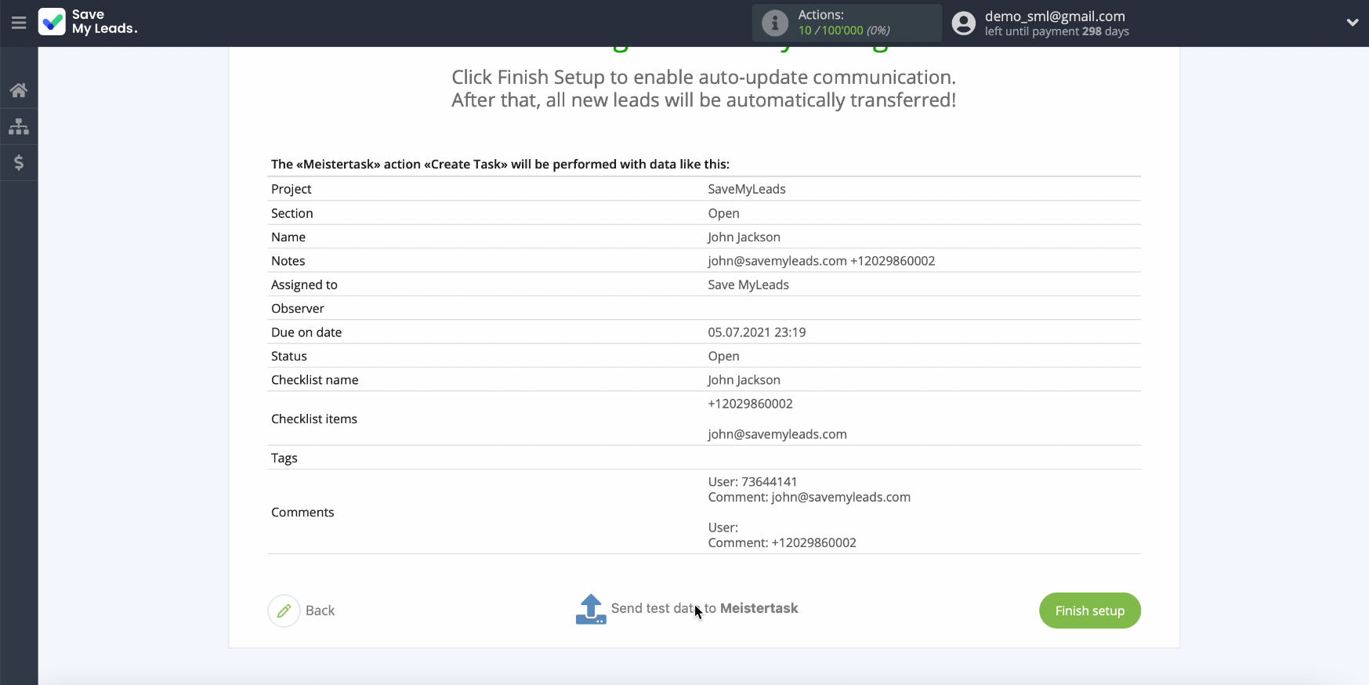The width and height of the screenshot is (1369, 685).
Task: Open the Billing dollar sidebar icon
Action: [19, 162]
